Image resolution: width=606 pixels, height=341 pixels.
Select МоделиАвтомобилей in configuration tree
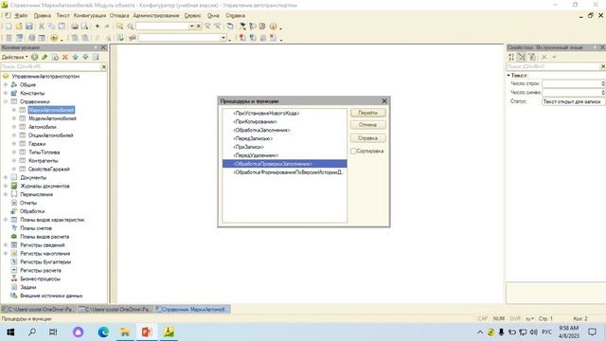coord(53,118)
